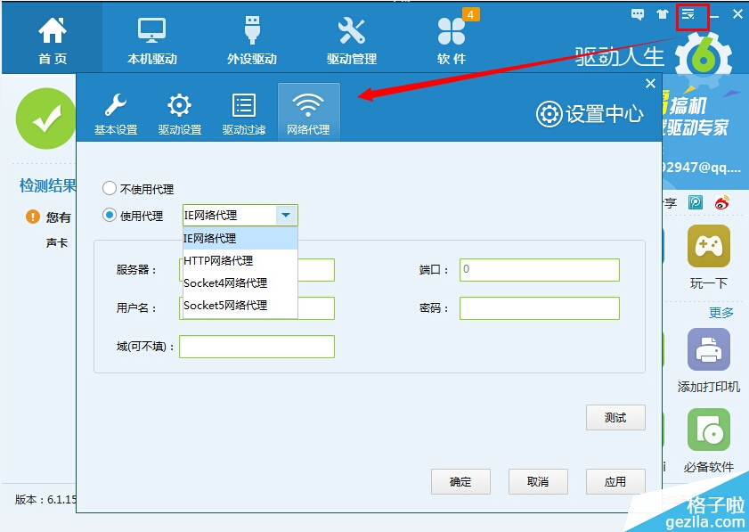The image size is (749, 532).
Task: Choose Socket5网络代理 from the list
Action: pos(225,306)
